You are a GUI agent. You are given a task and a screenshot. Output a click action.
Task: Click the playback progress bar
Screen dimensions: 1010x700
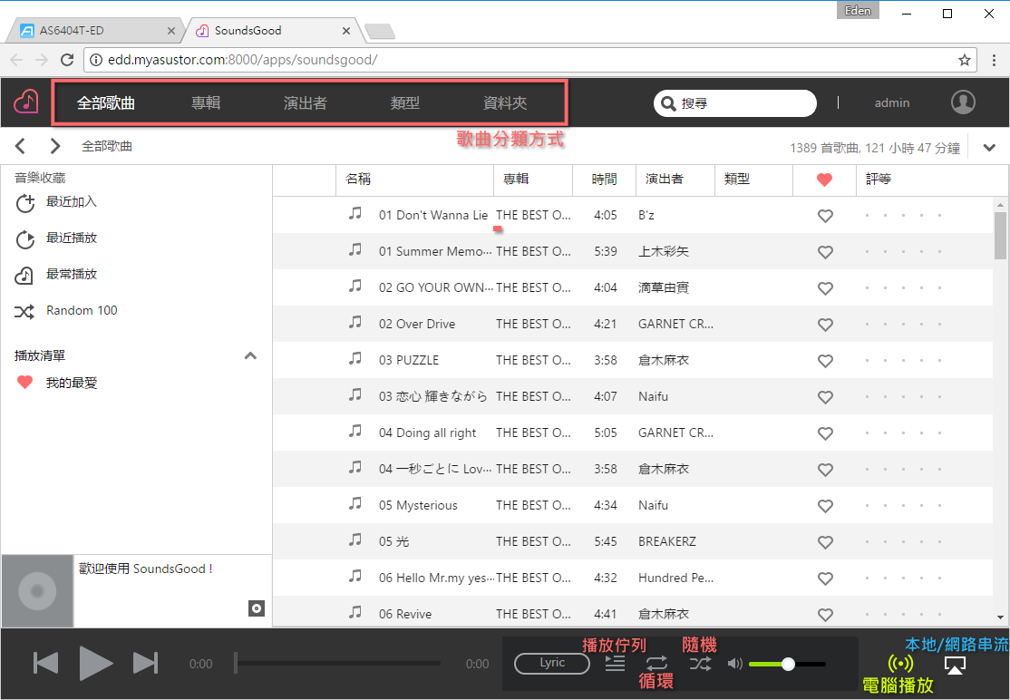[x=338, y=664]
